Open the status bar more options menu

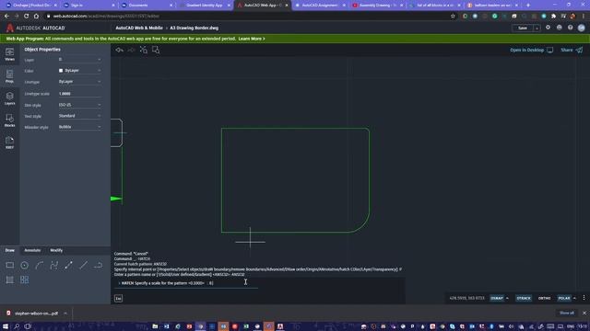point(584,298)
